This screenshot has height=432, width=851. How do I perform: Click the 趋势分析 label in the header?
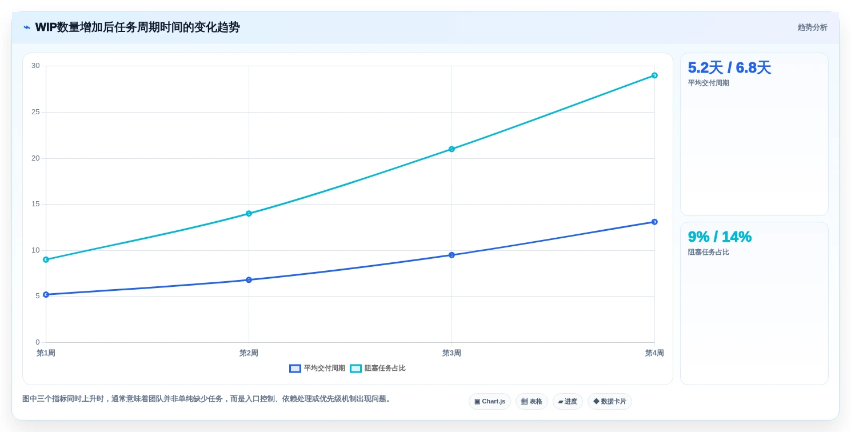pos(812,27)
